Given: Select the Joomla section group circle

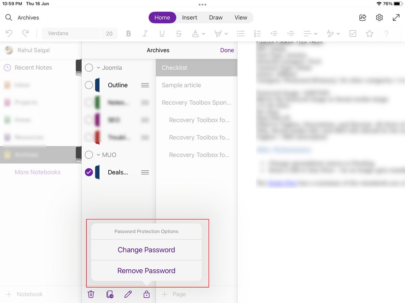Looking at the screenshot, I should coord(89,68).
